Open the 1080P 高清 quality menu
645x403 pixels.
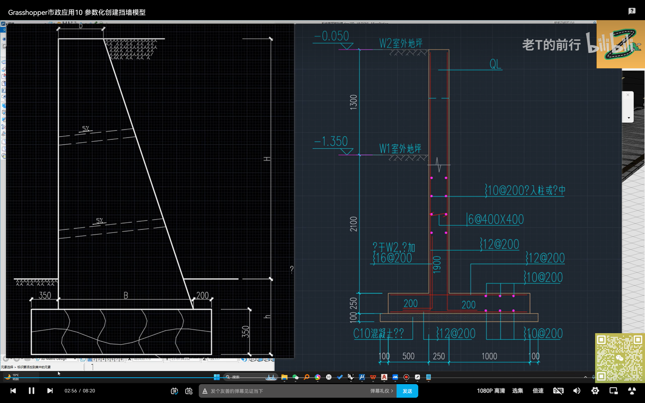(x=491, y=391)
